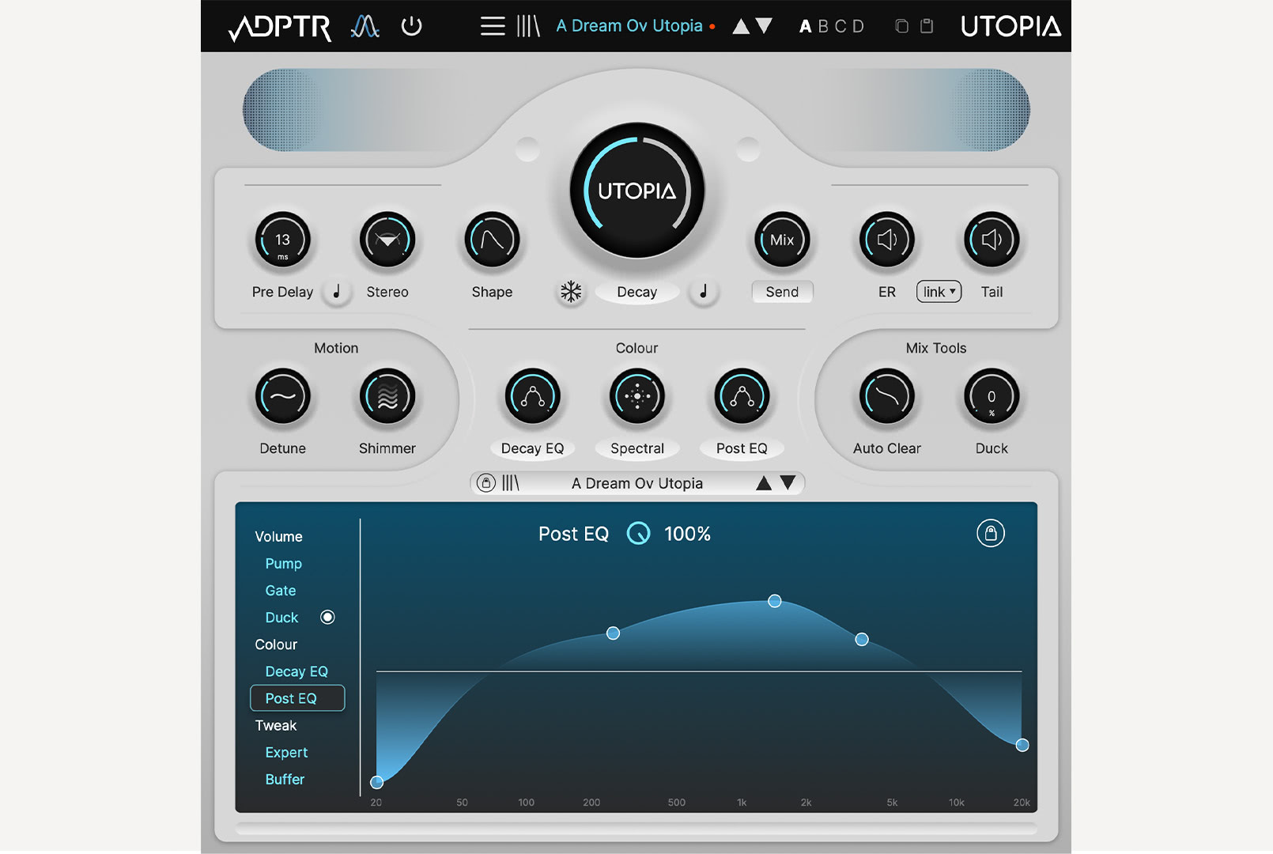Click the lock icon in Post EQ panel
This screenshot has width=1273, height=854.
point(990,534)
